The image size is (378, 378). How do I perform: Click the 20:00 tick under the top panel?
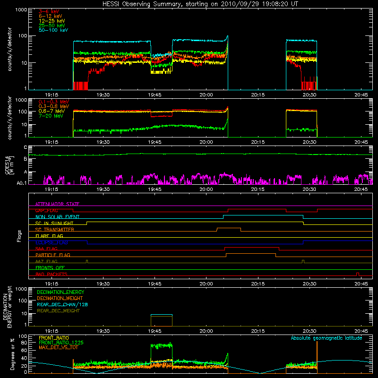(x=206, y=95)
